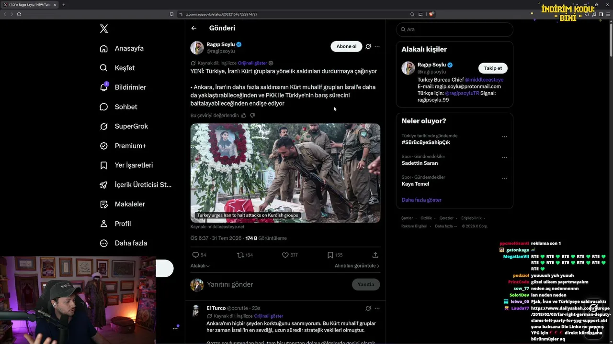This screenshot has width=613, height=344.
Task: Click the Grok icon on El Turco's reply
Action: coord(368,308)
